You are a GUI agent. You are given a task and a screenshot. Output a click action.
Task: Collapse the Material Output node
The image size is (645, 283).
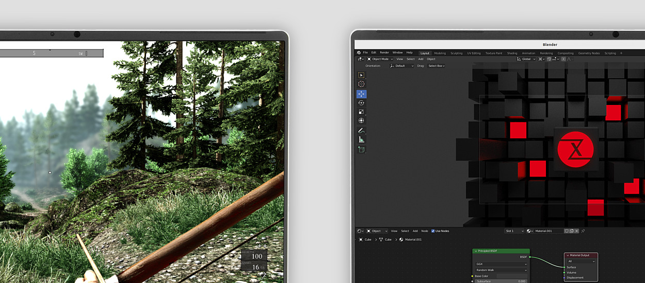[568, 255]
